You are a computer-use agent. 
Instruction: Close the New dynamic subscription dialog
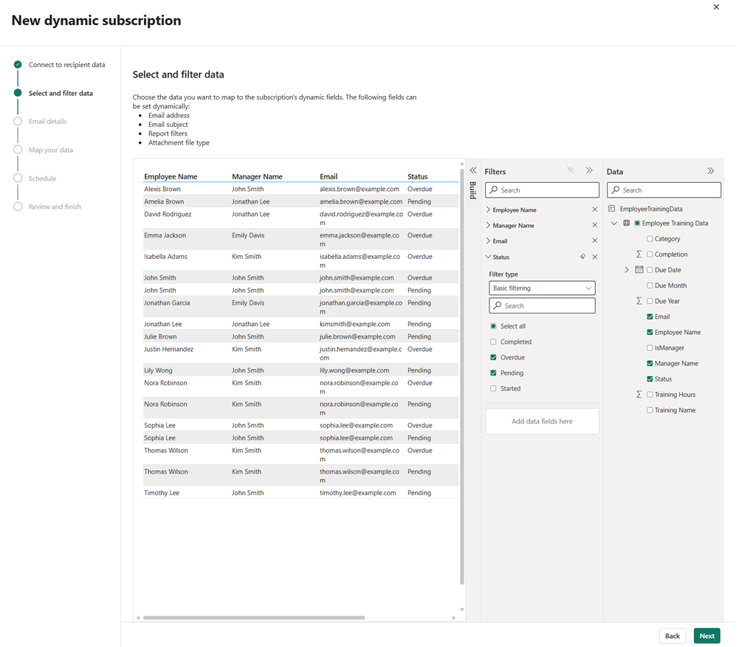click(x=716, y=7)
